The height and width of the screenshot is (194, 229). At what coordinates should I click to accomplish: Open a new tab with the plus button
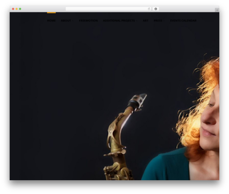217,10
